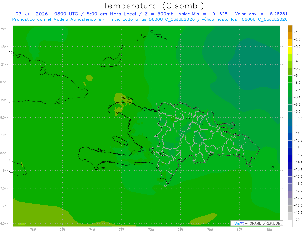Click the -1.8 colorbar value
The image size is (302, 233).
297,32
